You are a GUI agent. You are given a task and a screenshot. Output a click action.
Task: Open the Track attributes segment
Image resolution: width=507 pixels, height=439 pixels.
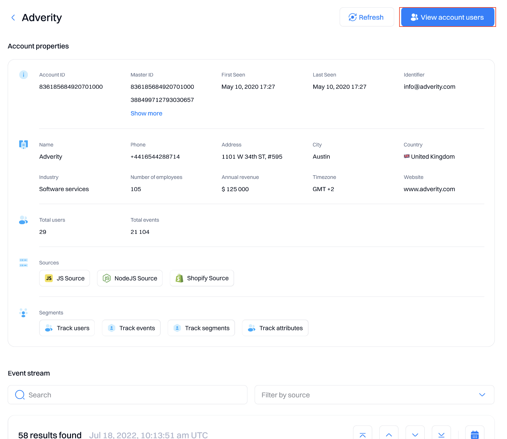275,328
